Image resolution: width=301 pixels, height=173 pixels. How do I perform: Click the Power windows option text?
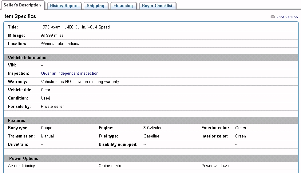coord(215,166)
